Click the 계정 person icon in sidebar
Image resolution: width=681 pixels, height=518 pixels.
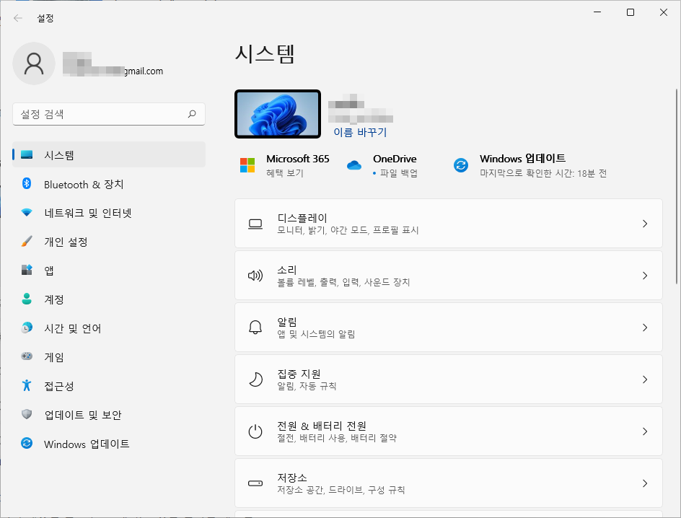pos(27,299)
